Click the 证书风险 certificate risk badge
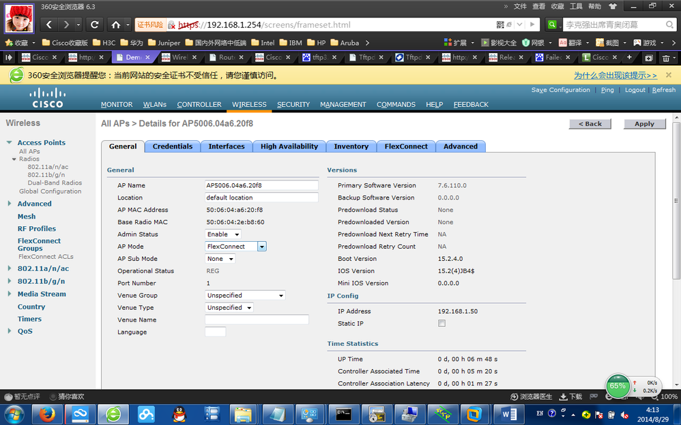This screenshot has width=681, height=425. (x=150, y=25)
